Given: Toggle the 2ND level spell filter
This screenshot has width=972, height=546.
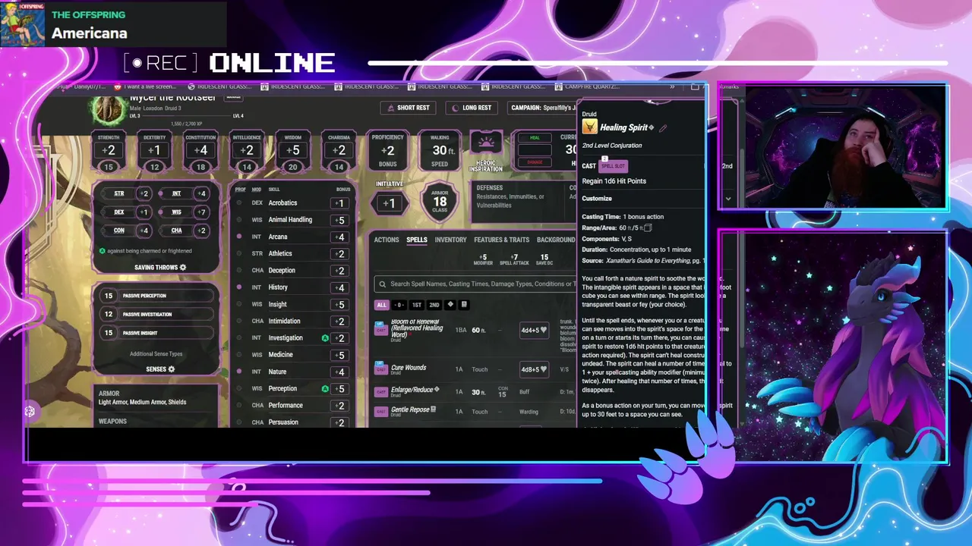Looking at the screenshot, I should pyautogui.click(x=434, y=305).
